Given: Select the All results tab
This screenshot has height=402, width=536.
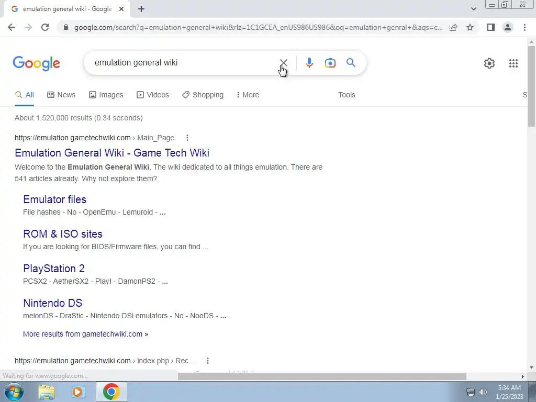Looking at the screenshot, I should click(x=24, y=95).
